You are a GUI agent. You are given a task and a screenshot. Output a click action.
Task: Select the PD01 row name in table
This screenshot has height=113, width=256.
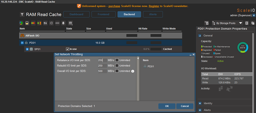pyautogui.click(x=32, y=43)
